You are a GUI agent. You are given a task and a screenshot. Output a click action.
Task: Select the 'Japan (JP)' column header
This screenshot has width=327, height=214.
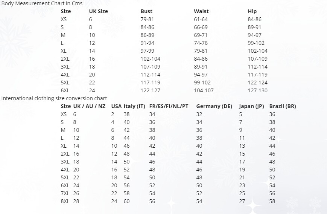pyautogui.click(x=252, y=106)
